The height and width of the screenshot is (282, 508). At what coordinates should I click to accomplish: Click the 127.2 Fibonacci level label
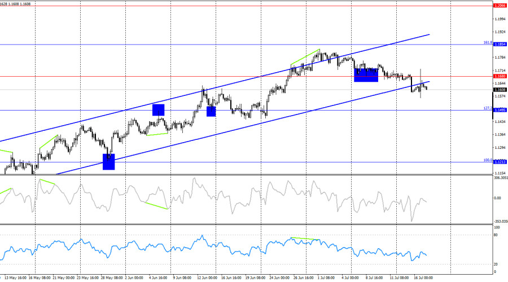(x=488, y=108)
